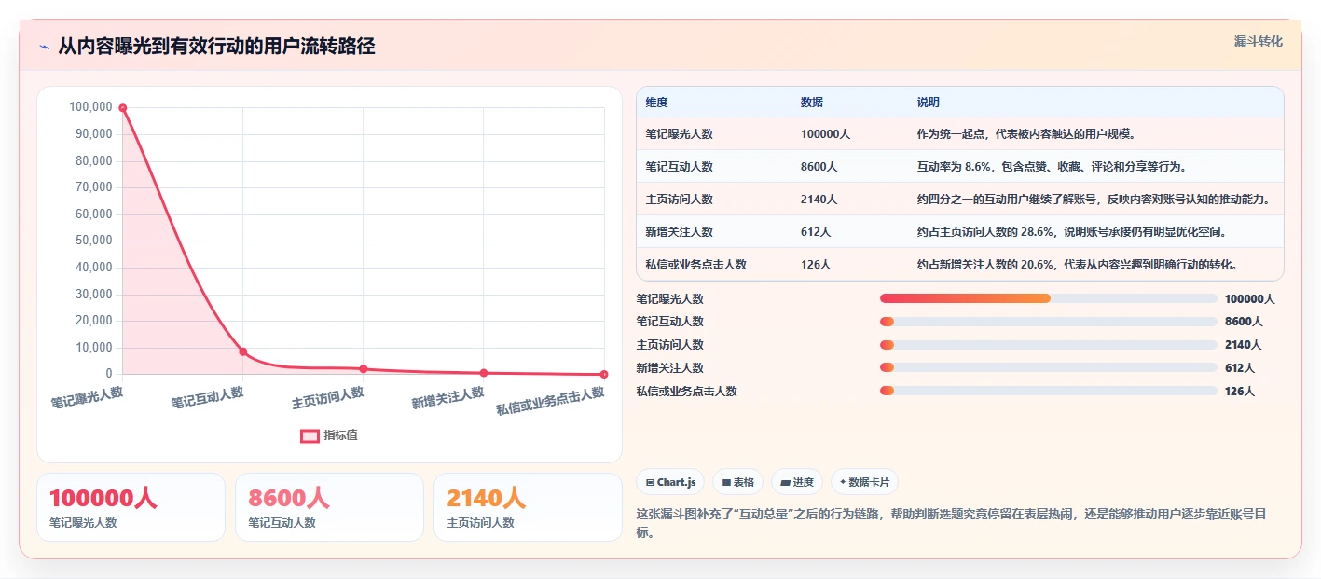
Task: Click the 主页访问人数 table row label
Action: pyautogui.click(x=679, y=200)
